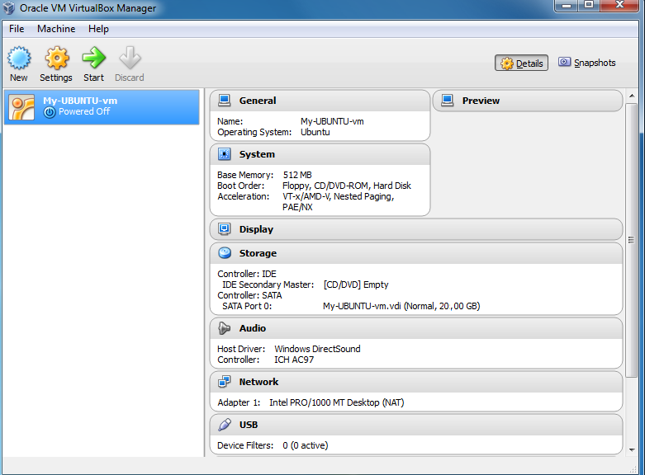Click the gear icon on Details button
This screenshot has height=475, width=645.
[x=507, y=63]
